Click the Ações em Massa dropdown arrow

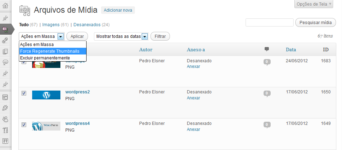coord(61,36)
